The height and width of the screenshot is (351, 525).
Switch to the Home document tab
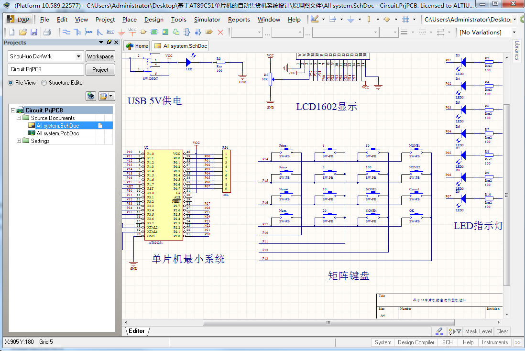click(x=137, y=46)
